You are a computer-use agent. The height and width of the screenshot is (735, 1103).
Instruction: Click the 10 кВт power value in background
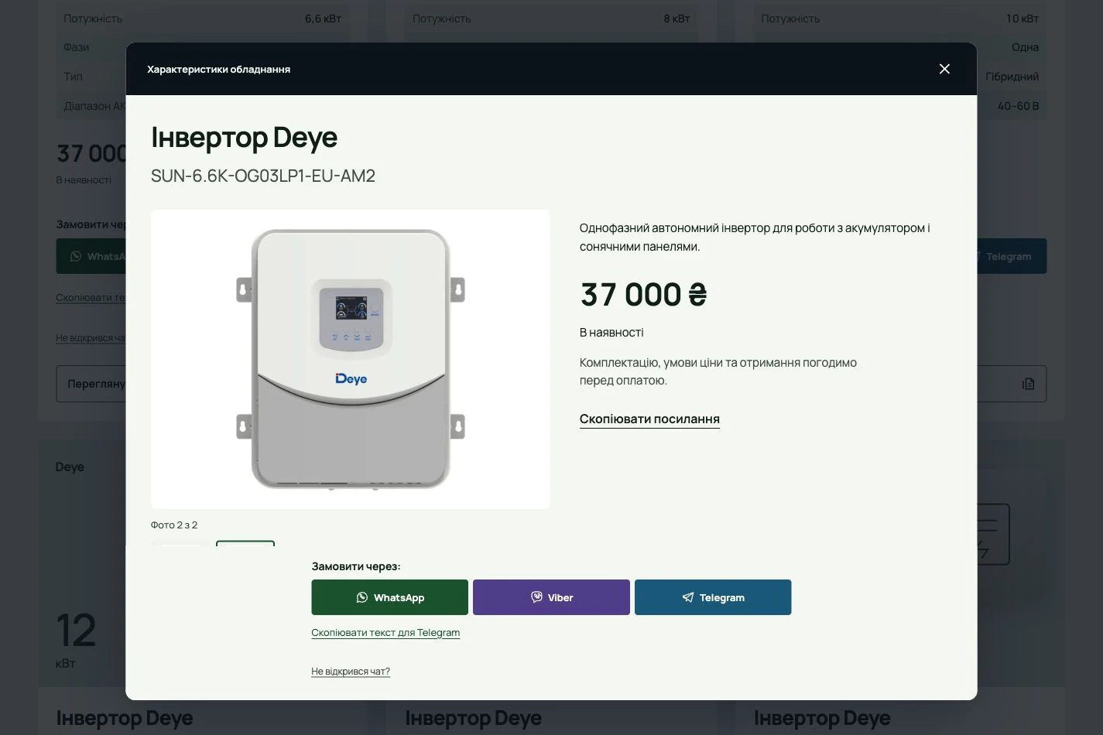tap(1023, 19)
